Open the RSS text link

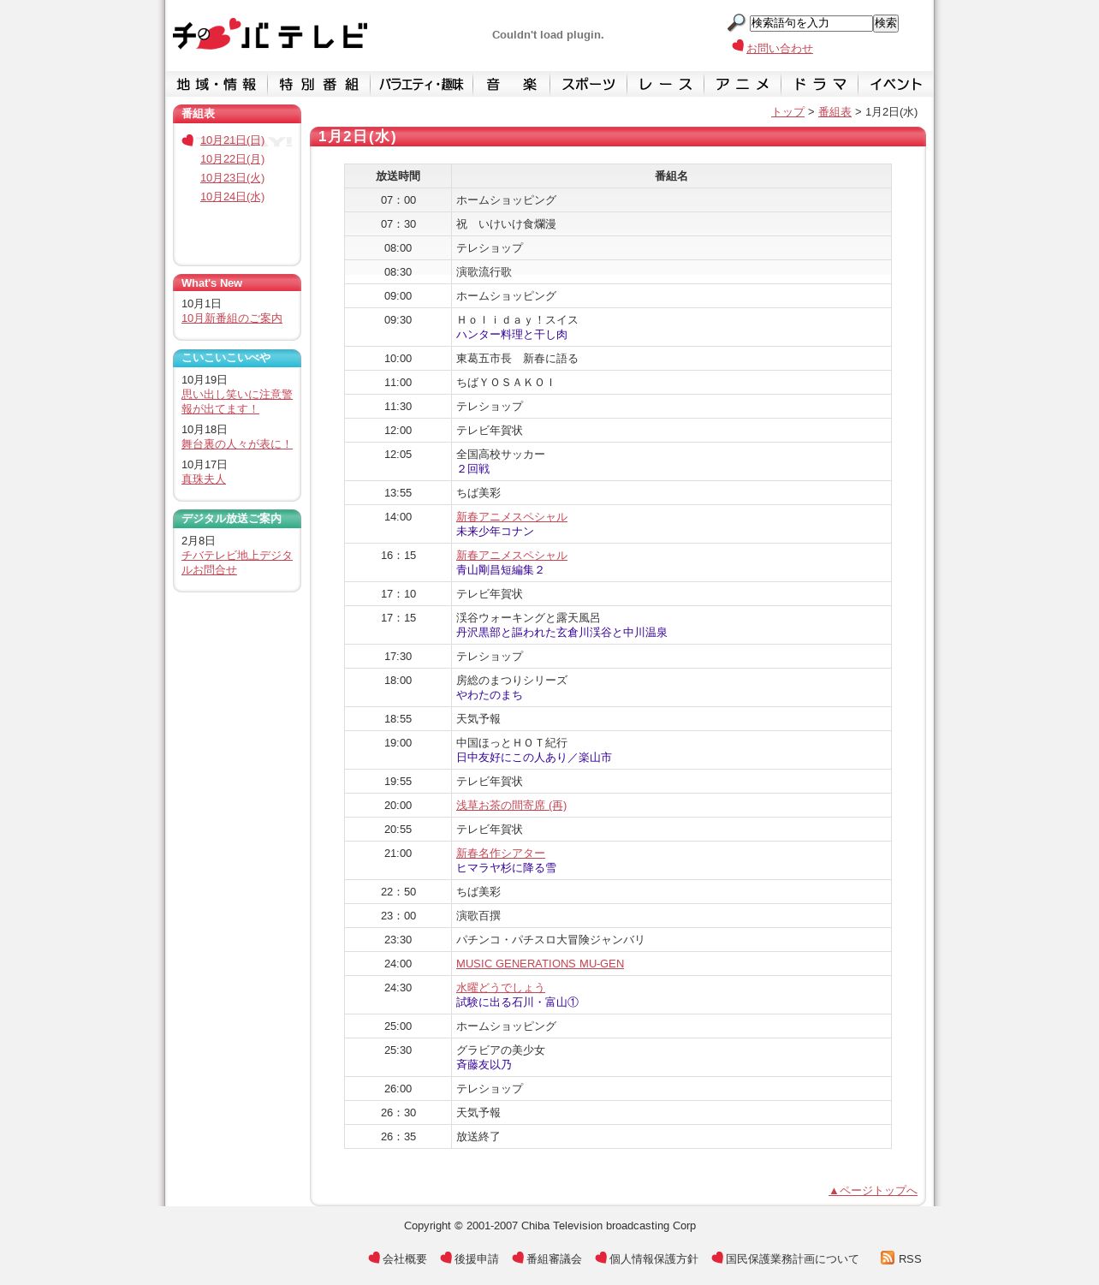point(910,1259)
